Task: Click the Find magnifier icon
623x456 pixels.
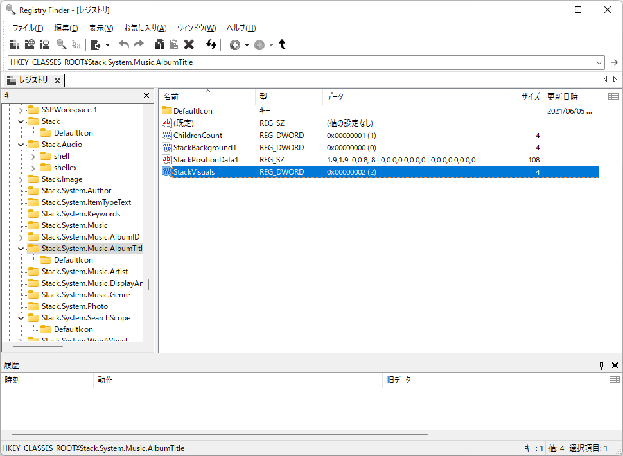Action: coord(61,44)
